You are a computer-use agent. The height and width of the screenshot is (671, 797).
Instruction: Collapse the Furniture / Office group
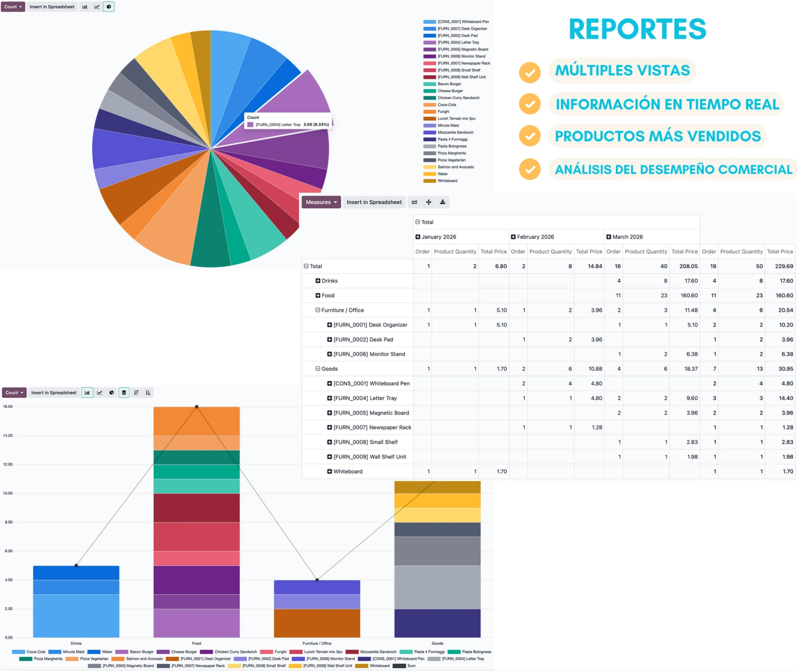pos(318,310)
